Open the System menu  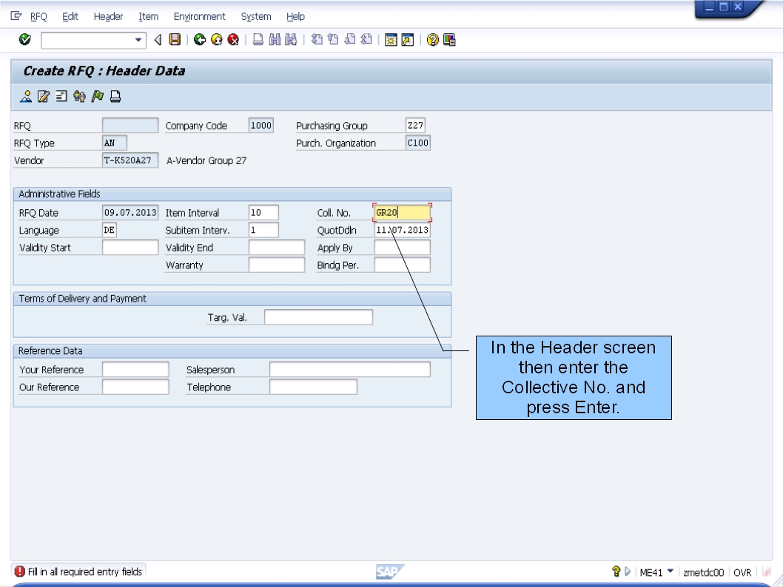tap(255, 16)
